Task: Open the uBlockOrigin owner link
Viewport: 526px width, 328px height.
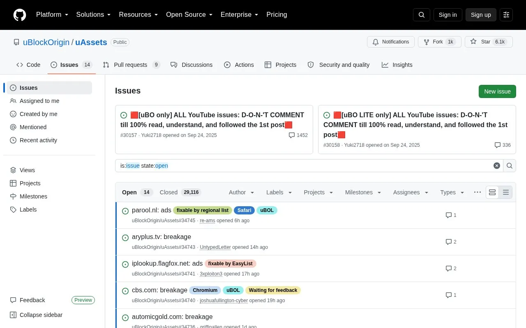Action: pos(46,42)
